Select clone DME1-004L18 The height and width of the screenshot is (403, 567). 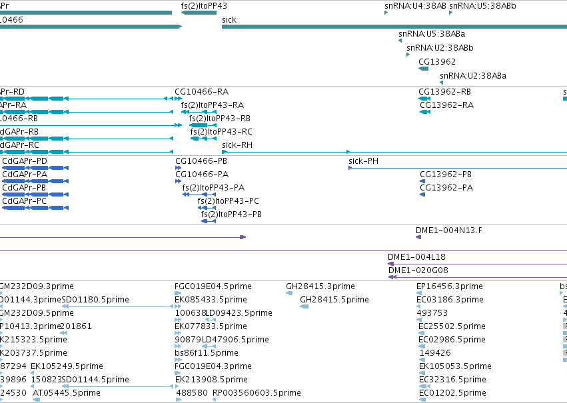(416, 257)
